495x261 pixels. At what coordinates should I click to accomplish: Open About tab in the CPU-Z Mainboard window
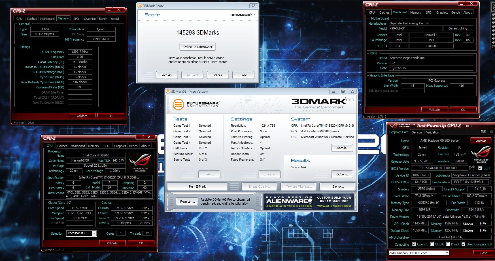pyautogui.click(x=468, y=12)
